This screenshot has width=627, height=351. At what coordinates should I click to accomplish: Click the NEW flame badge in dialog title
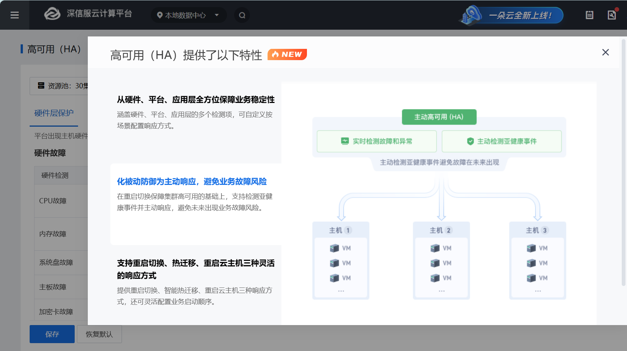(x=287, y=54)
